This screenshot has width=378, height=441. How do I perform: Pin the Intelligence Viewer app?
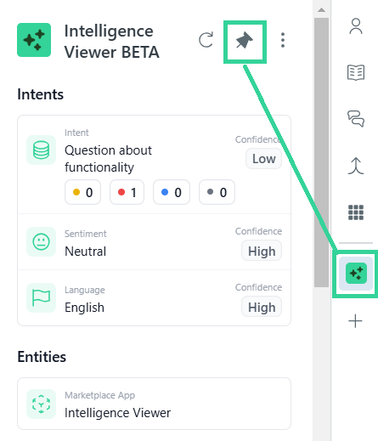tap(245, 41)
